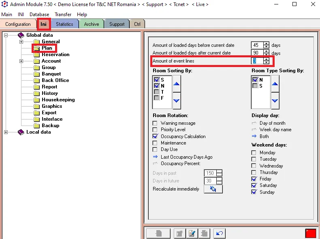The height and width of the screenshot is (239, 320).
Task: Select Both display day option
Action: (254, 136)
